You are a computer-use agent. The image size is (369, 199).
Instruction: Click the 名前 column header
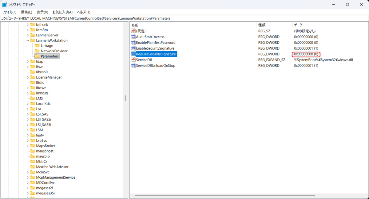[x=135, y=25]
